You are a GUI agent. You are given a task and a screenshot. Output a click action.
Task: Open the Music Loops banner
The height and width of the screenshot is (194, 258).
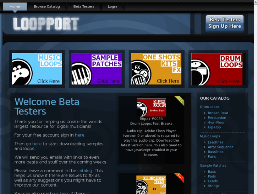37,69
